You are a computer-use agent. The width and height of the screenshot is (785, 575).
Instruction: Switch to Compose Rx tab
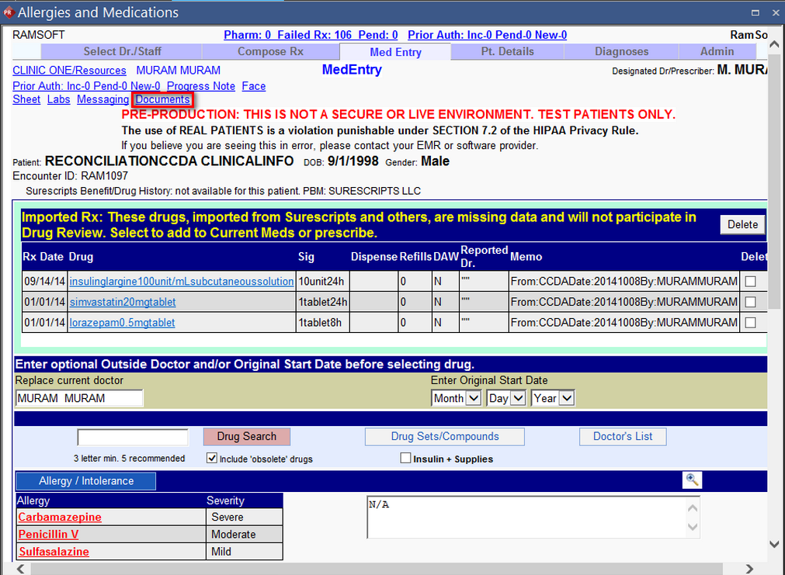[270, 51]
